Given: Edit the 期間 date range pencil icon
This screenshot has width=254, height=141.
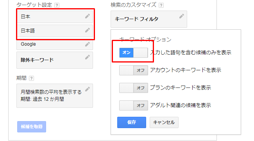Looking at the screenshot, I should (88, 89).
